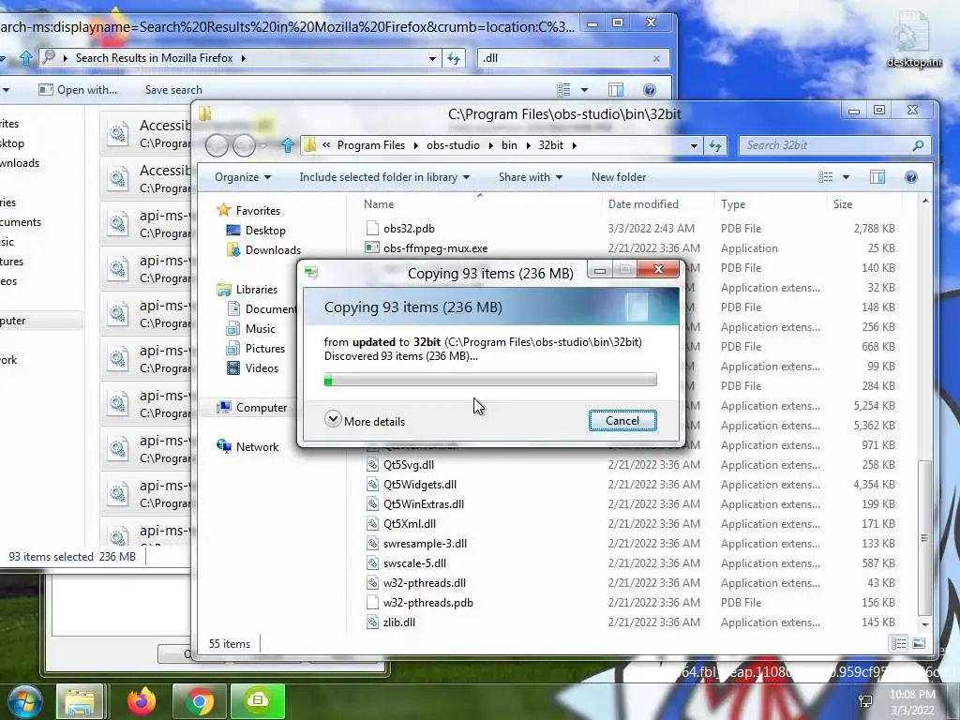Go up one folder level in 32bit window
The height and width of the screenshot is (720, 960).
click(x=287, y=145)
